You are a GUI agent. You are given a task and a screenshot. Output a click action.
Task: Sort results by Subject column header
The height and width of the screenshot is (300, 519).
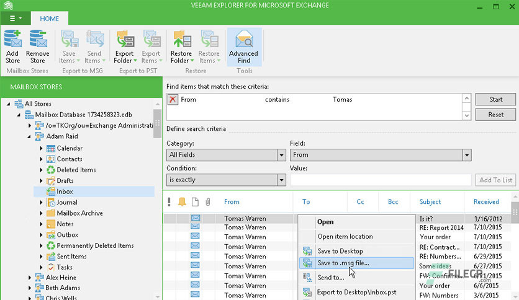pos(430,201)
